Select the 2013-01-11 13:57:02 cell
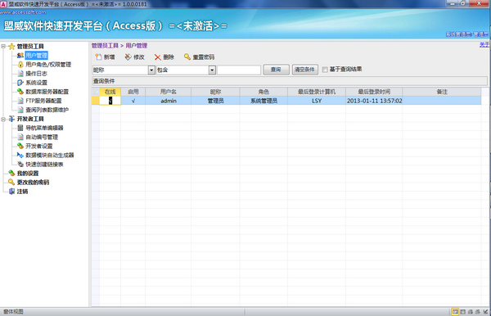 tap(374, 101)
